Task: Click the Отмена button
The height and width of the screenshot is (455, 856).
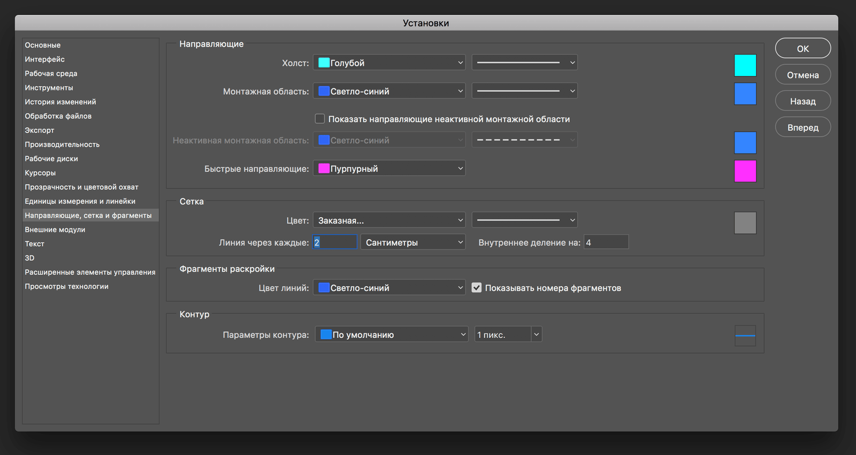Action: [x=802, y=75]
